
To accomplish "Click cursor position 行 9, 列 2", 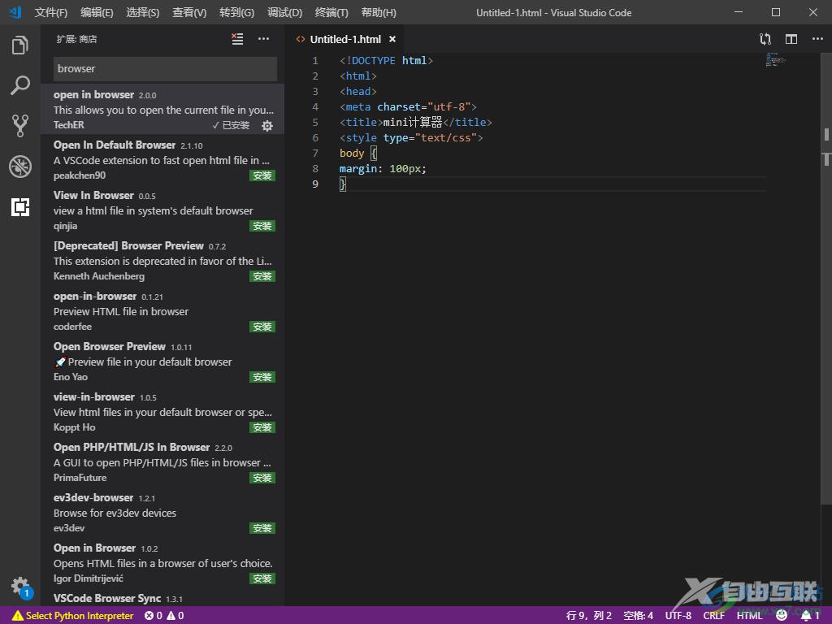I will click(588, 616).
